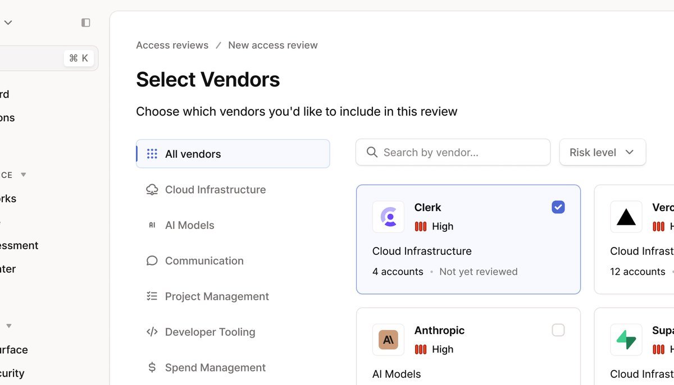
Task: Click the green Supabase bolt logo
Action: [626, 340]
